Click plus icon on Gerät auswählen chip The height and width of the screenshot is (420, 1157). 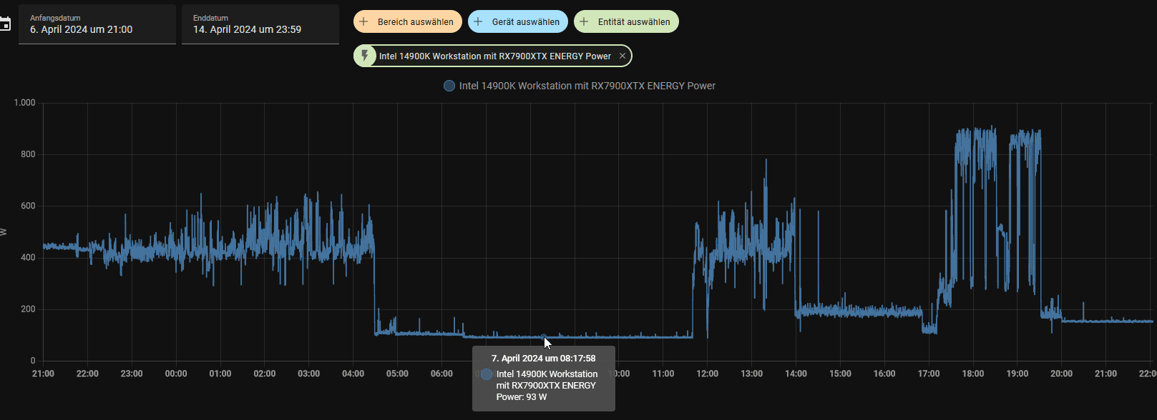pyautogui.click(x=478, y=21)
